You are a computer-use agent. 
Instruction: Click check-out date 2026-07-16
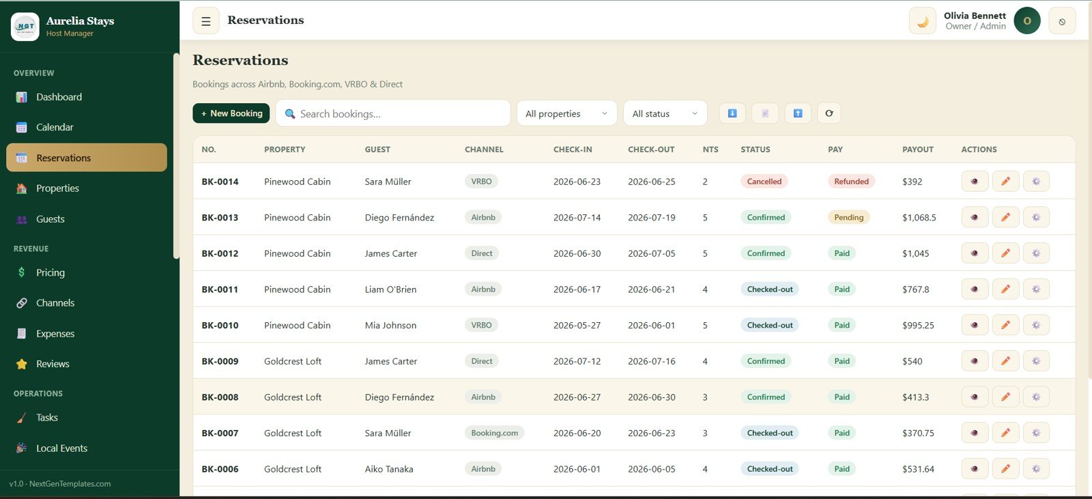[x=652, y=361]
